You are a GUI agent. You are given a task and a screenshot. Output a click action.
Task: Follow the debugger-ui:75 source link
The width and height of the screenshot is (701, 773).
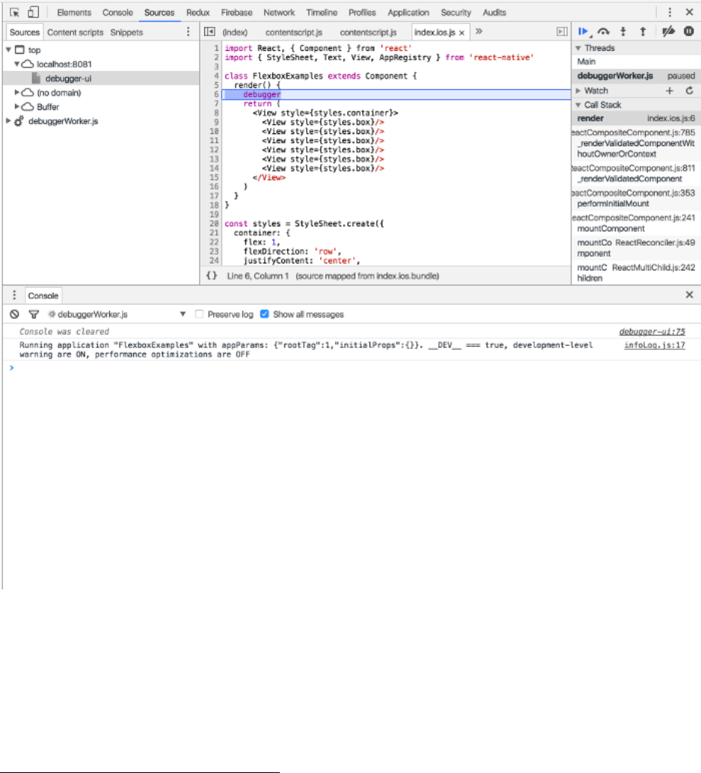[x=652, y=332]
